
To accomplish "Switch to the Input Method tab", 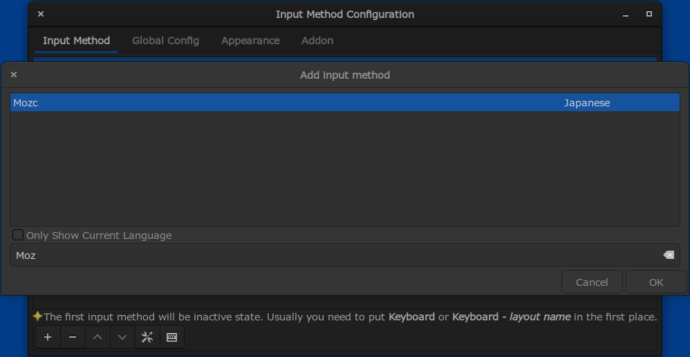I will coord(76,41).
